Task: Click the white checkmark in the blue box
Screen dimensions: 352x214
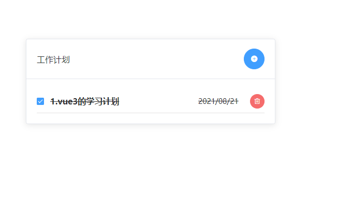Action: 40,101
